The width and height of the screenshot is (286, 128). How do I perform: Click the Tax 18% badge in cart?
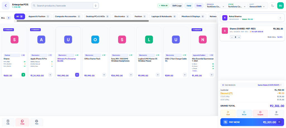click(x=280, y=37)
